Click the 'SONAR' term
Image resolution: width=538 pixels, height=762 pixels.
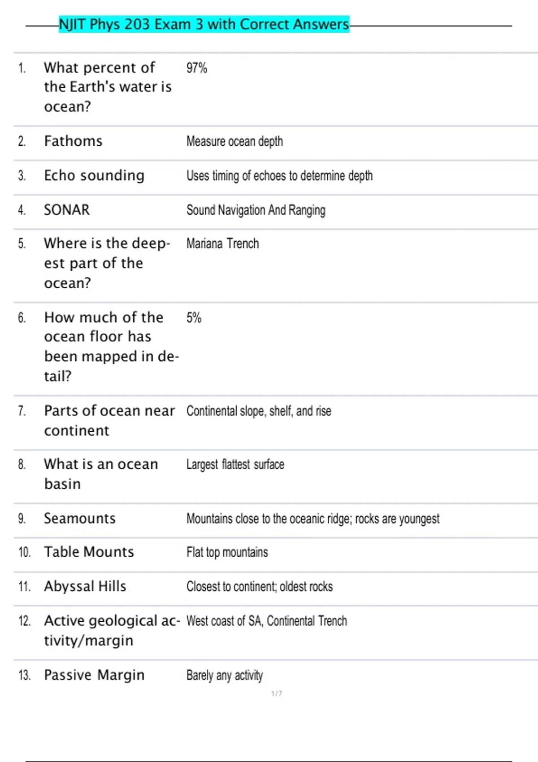pyautogui.click(x=67, y=210)
